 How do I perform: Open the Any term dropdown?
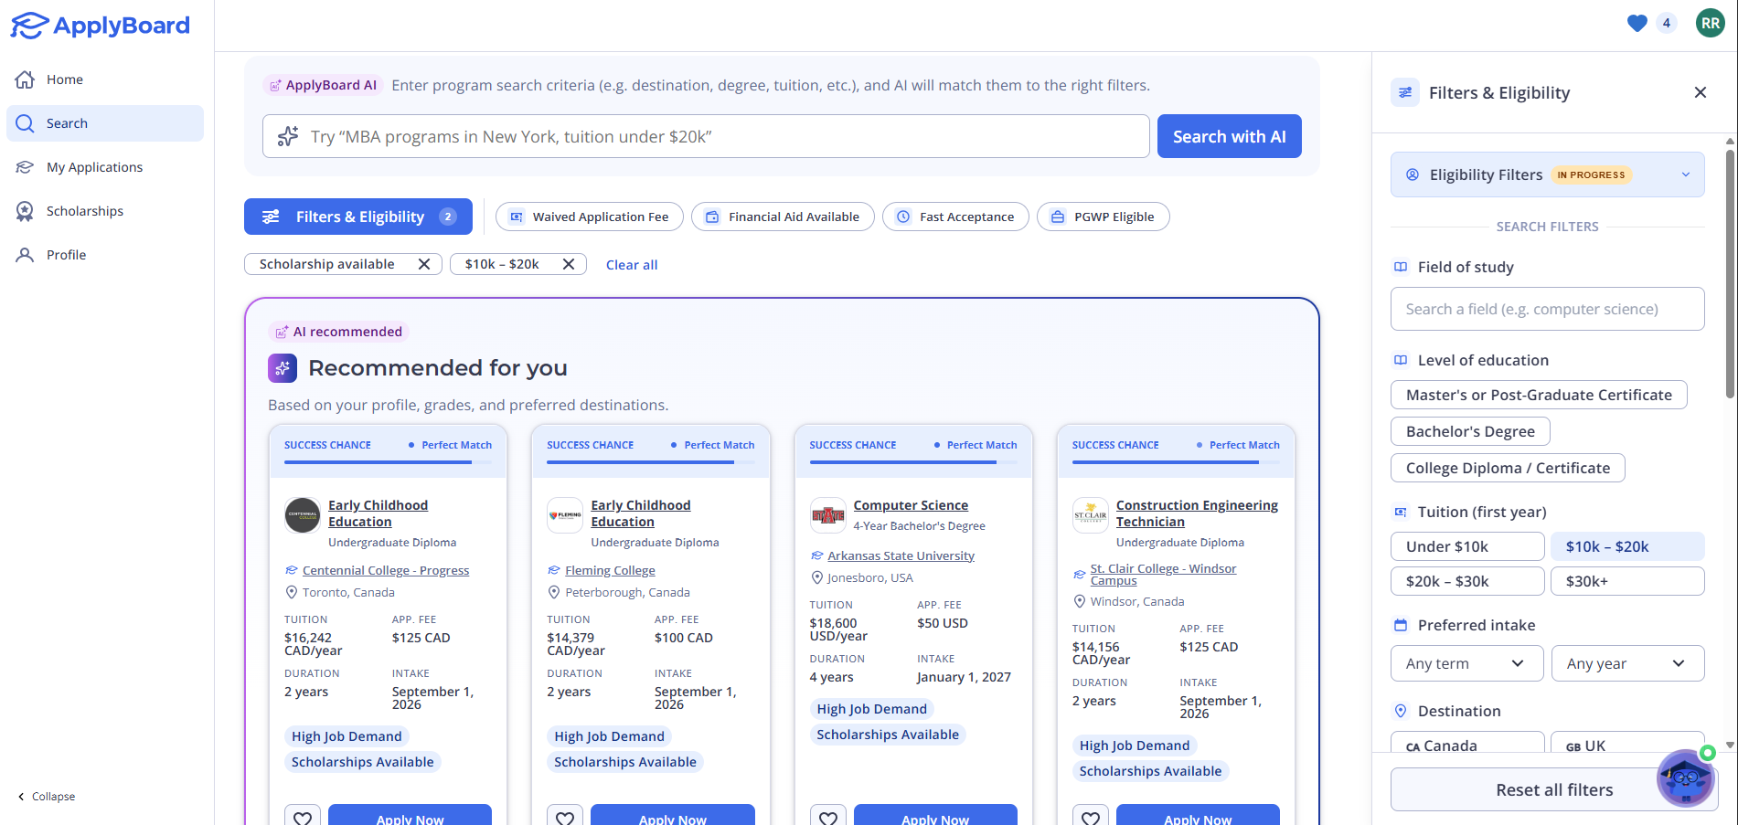[x=1467, y=663]
